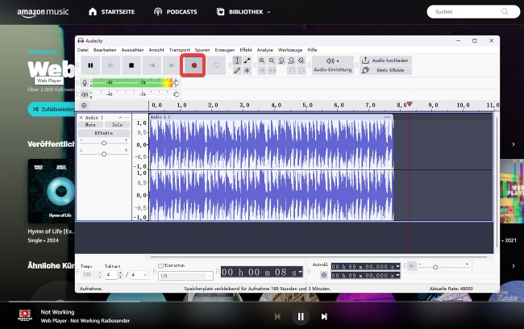Image resolution: width=524 pixels, height=329 pixels.
Task: Adjust the Audio 1 track pan slider
Action: click(104, 154)
